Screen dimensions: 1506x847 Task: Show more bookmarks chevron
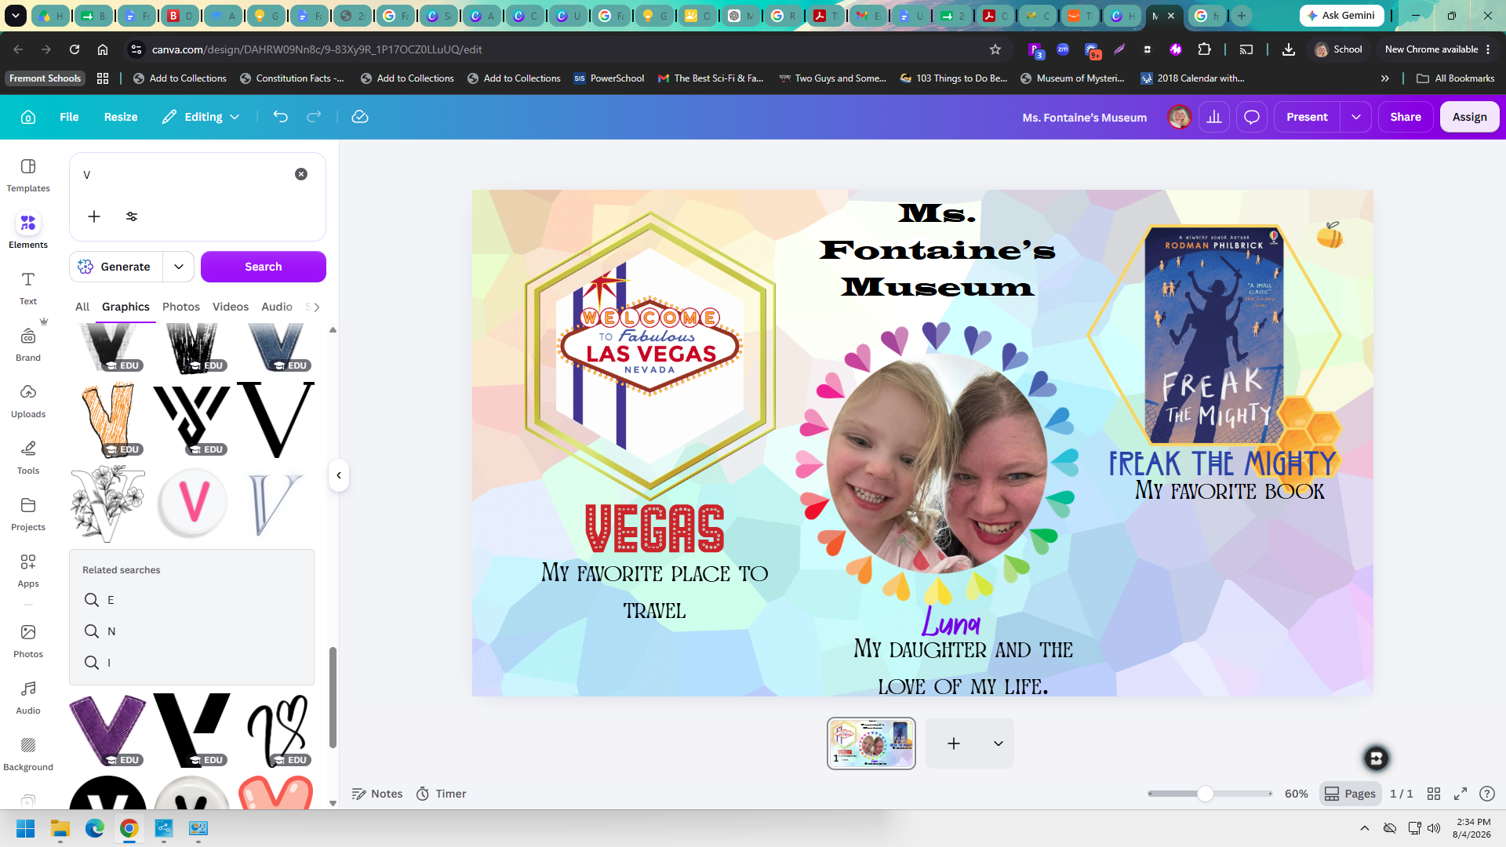1385,78
